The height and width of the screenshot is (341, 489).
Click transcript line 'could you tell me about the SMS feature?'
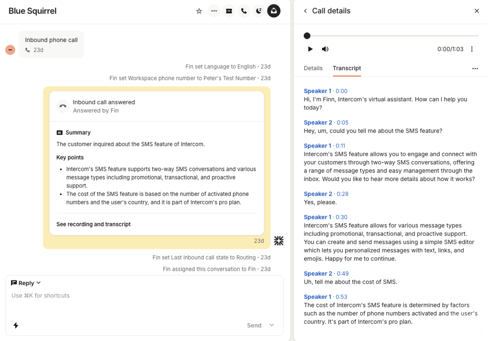coord(373,131)
